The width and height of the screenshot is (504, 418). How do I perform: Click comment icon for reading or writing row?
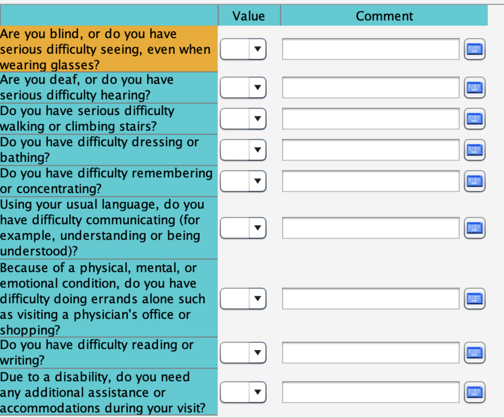pyautogui.click(x=475, y=353)
